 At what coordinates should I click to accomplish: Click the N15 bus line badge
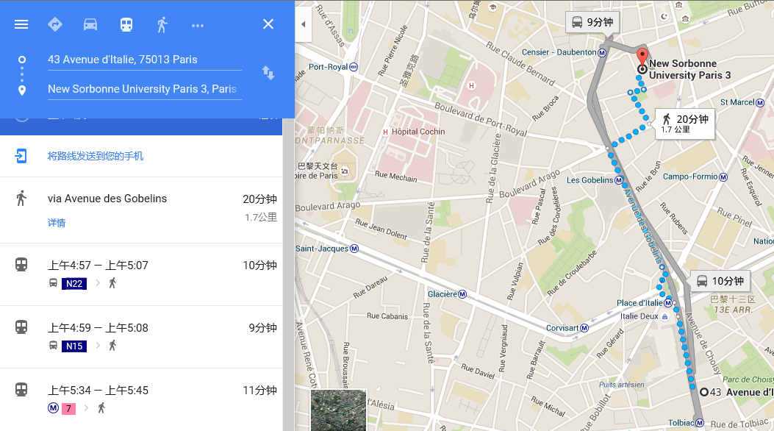click(74, 346)
